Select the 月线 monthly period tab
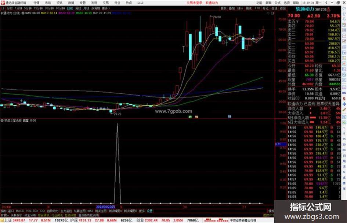Viewport: 347px width, 223px height. point(86,8)
